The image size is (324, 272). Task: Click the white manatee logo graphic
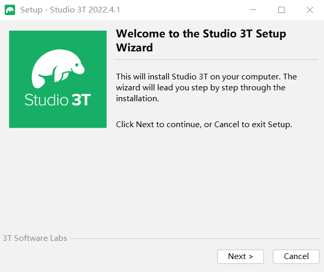point(58,69)
